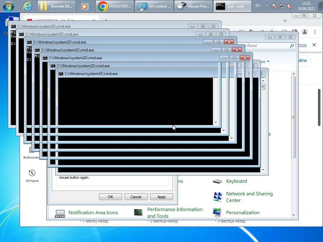Open Notification Area Icons link
This screenshot has height=242, width=323.
point(93,213)
